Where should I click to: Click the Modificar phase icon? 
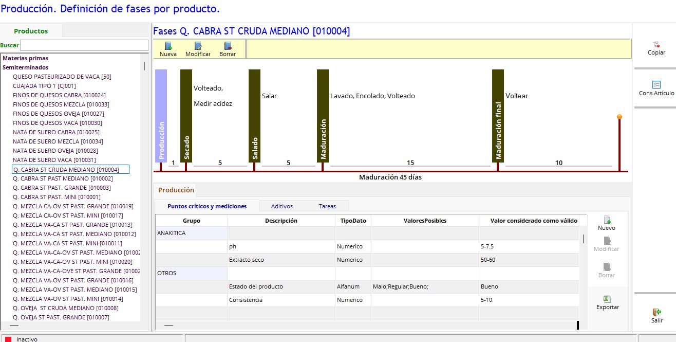coord(198,46)
